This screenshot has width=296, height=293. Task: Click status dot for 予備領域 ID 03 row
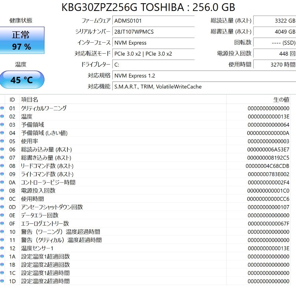coord(2,124)
